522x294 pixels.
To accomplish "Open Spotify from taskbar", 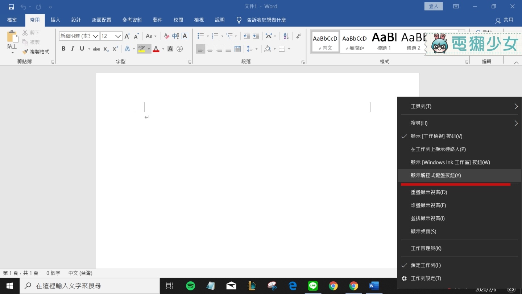I will [x=190, y=286].
